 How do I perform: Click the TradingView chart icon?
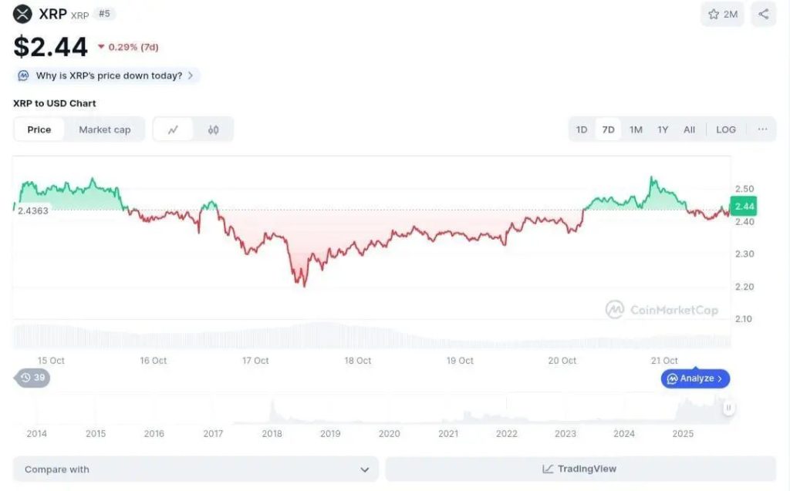point(548,469)
